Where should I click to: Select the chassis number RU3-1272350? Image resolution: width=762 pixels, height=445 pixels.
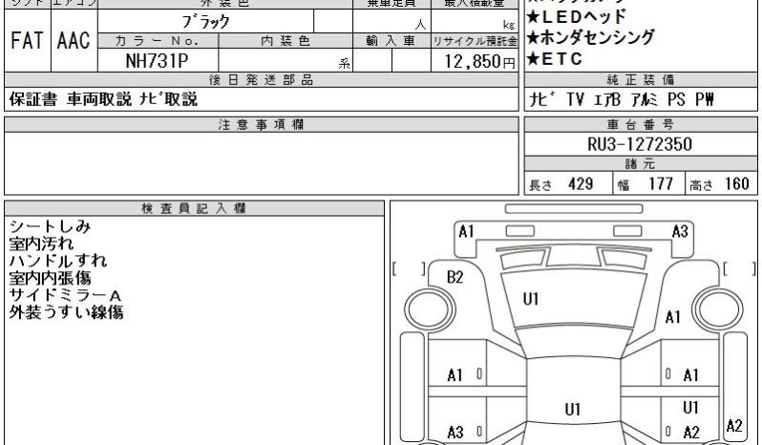coord(640,144)
